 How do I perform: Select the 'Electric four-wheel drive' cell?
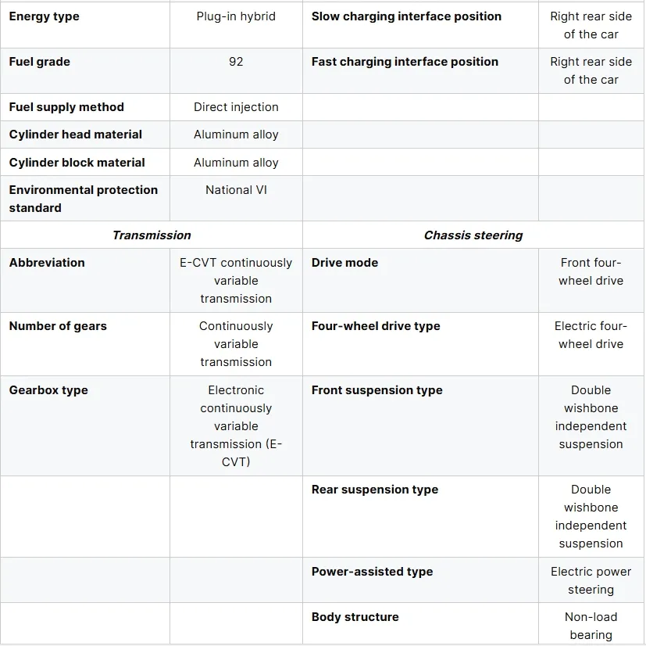[x=591, y=335]
